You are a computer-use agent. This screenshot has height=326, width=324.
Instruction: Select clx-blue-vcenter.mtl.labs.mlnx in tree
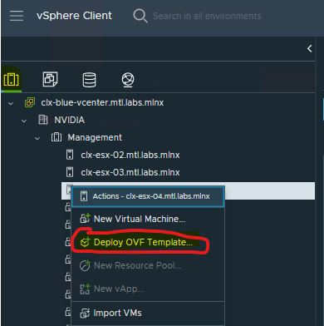[102, 102]
